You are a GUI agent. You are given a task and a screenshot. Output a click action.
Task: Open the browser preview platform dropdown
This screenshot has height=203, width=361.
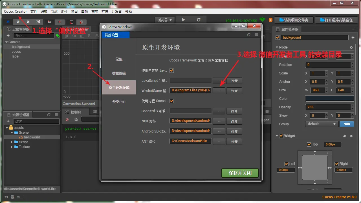tap(165, 20)
